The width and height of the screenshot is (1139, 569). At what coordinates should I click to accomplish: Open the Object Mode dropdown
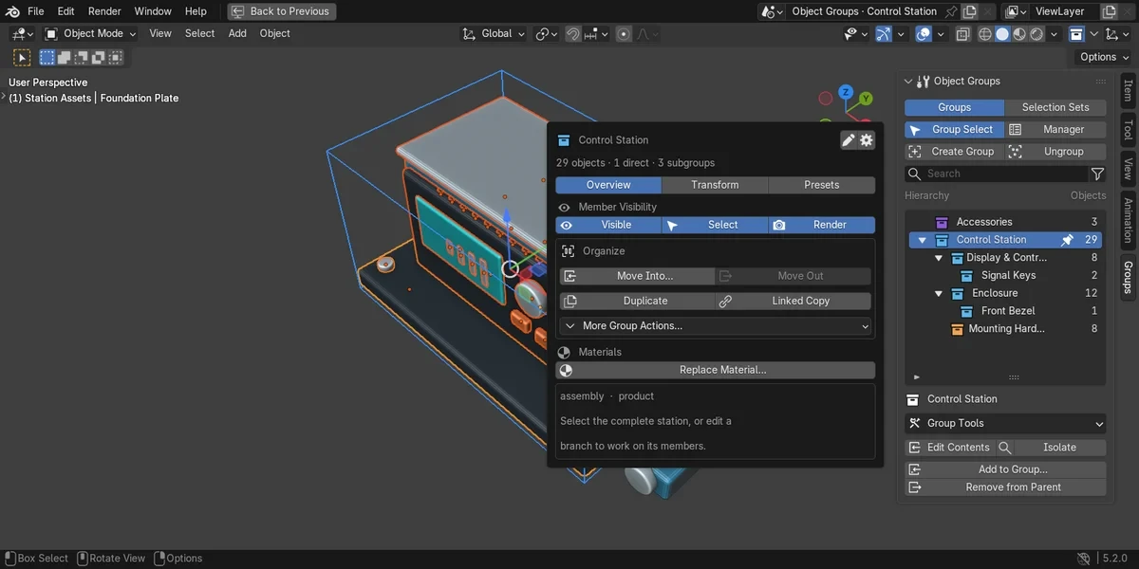90,33
